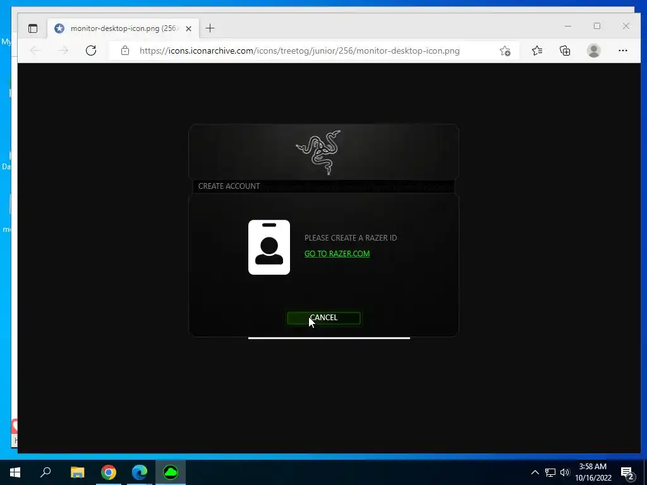Minimize the browser window
Viewport: 647px width, 485px height.
coord(568,26)
